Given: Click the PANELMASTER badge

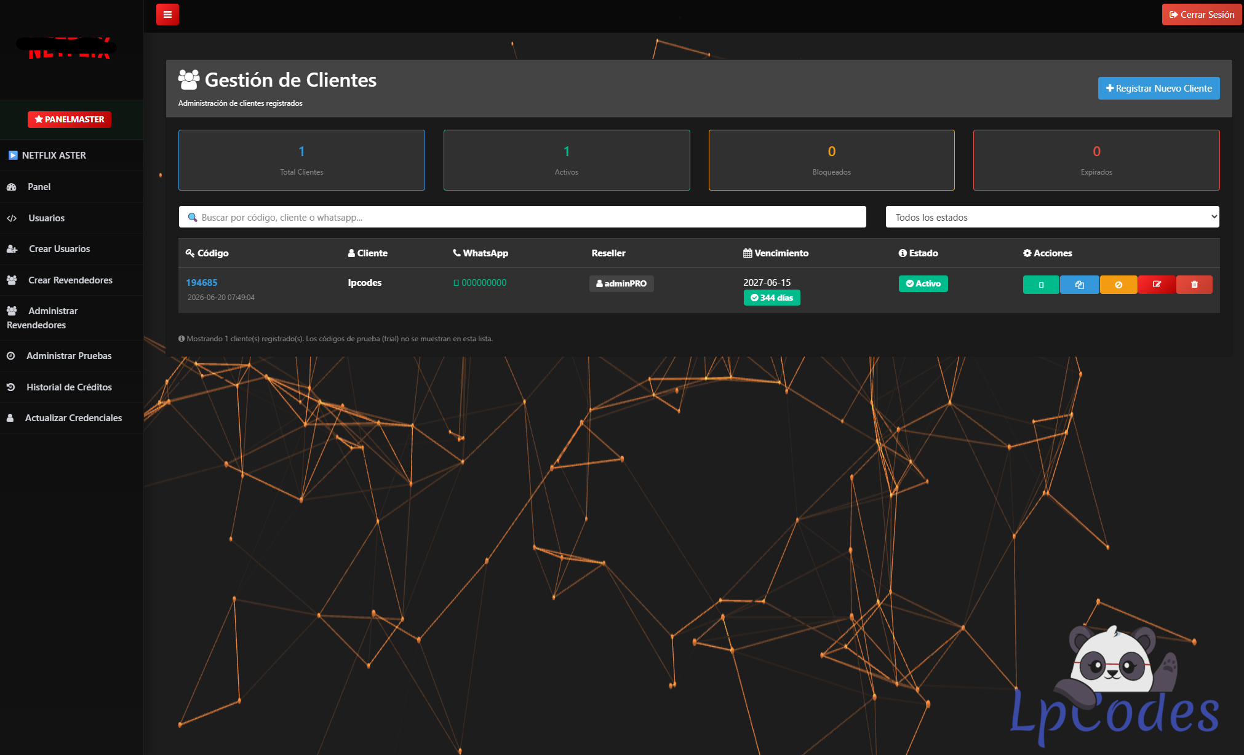Looking at the screenshot, I should [70, 119].
